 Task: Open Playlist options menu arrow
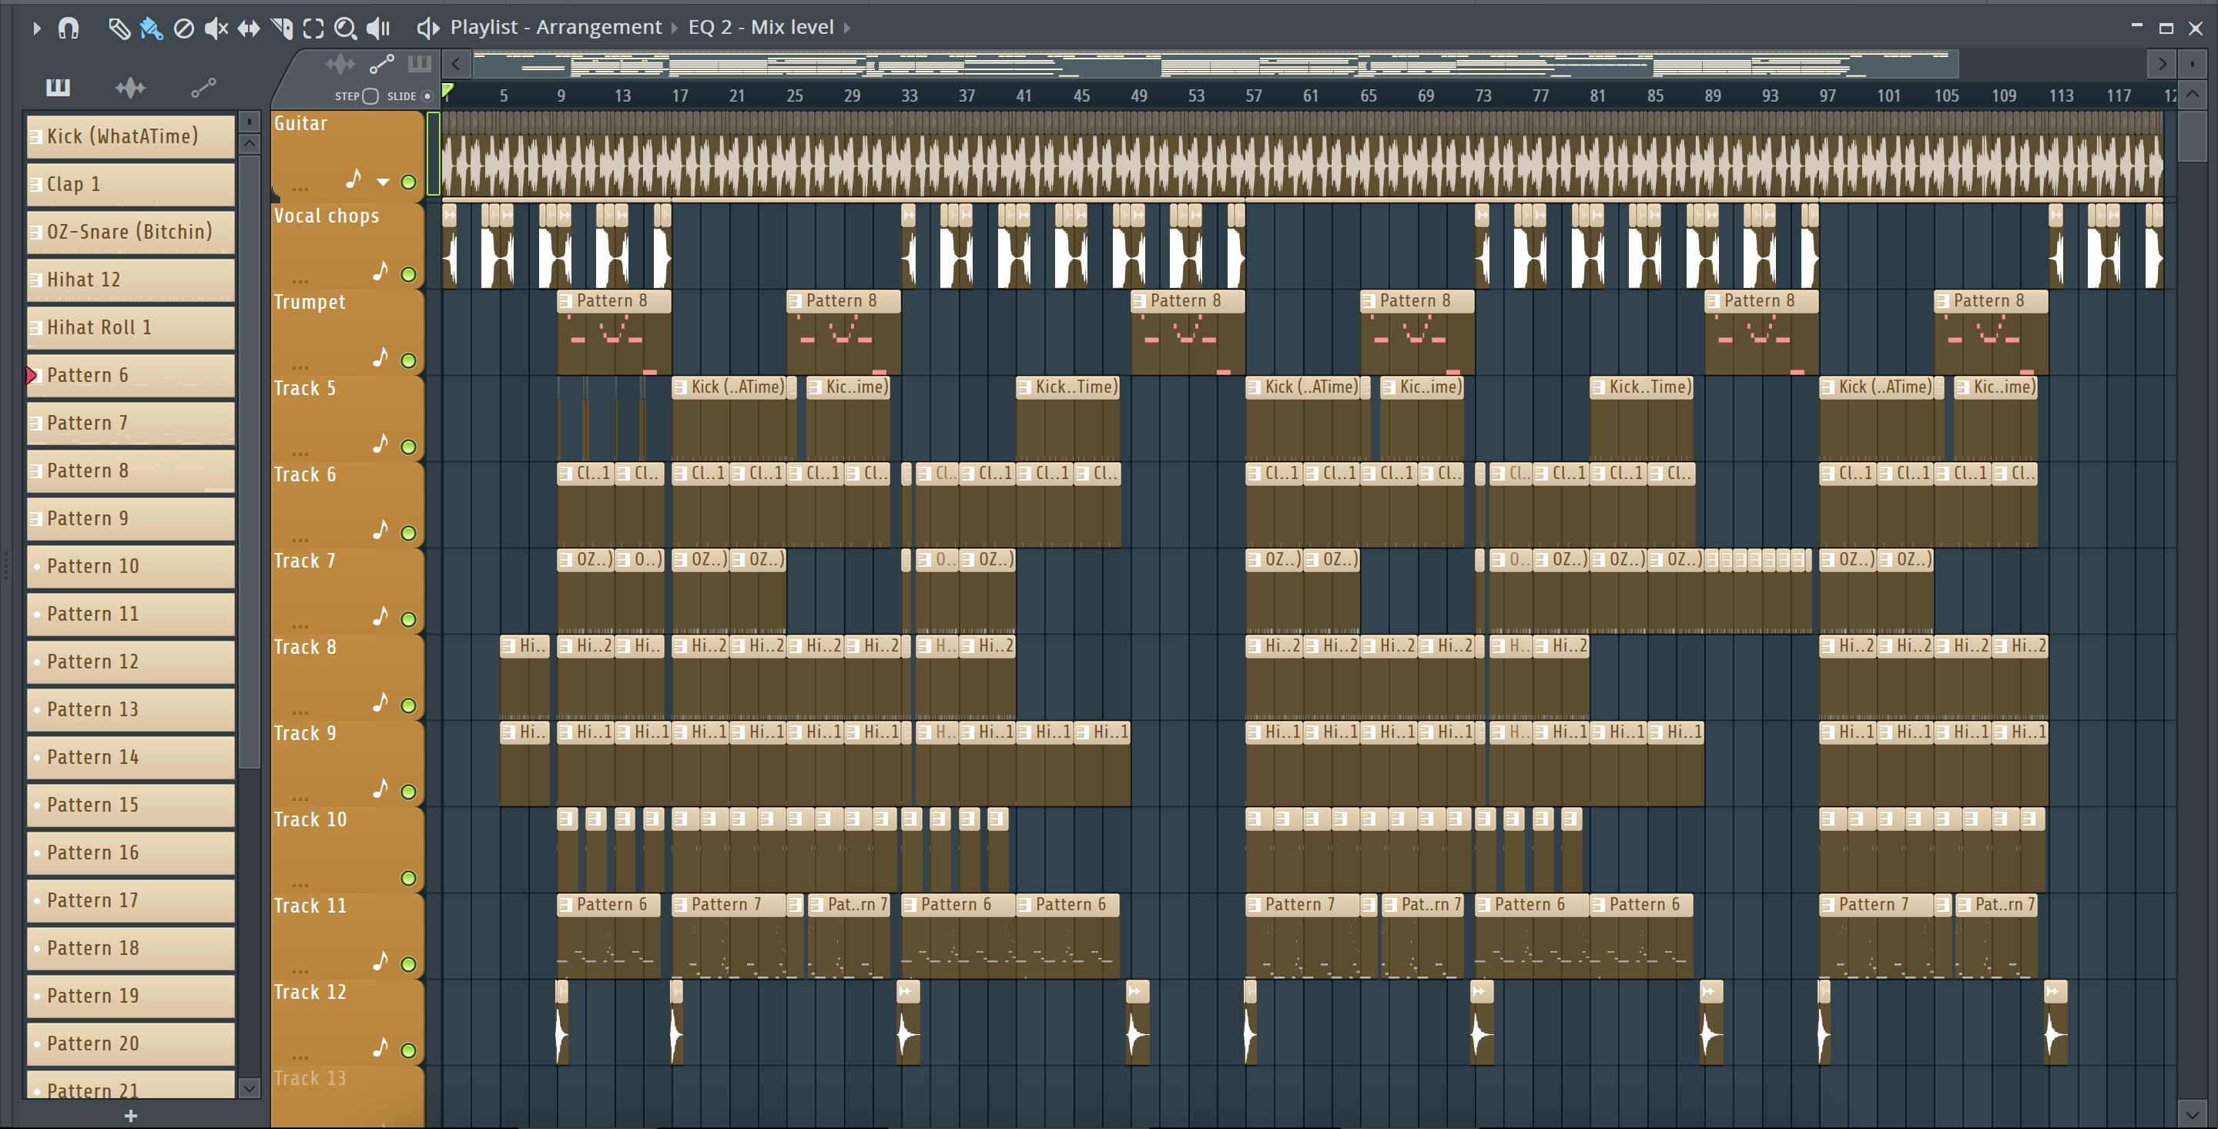click(x=36, y=28)
